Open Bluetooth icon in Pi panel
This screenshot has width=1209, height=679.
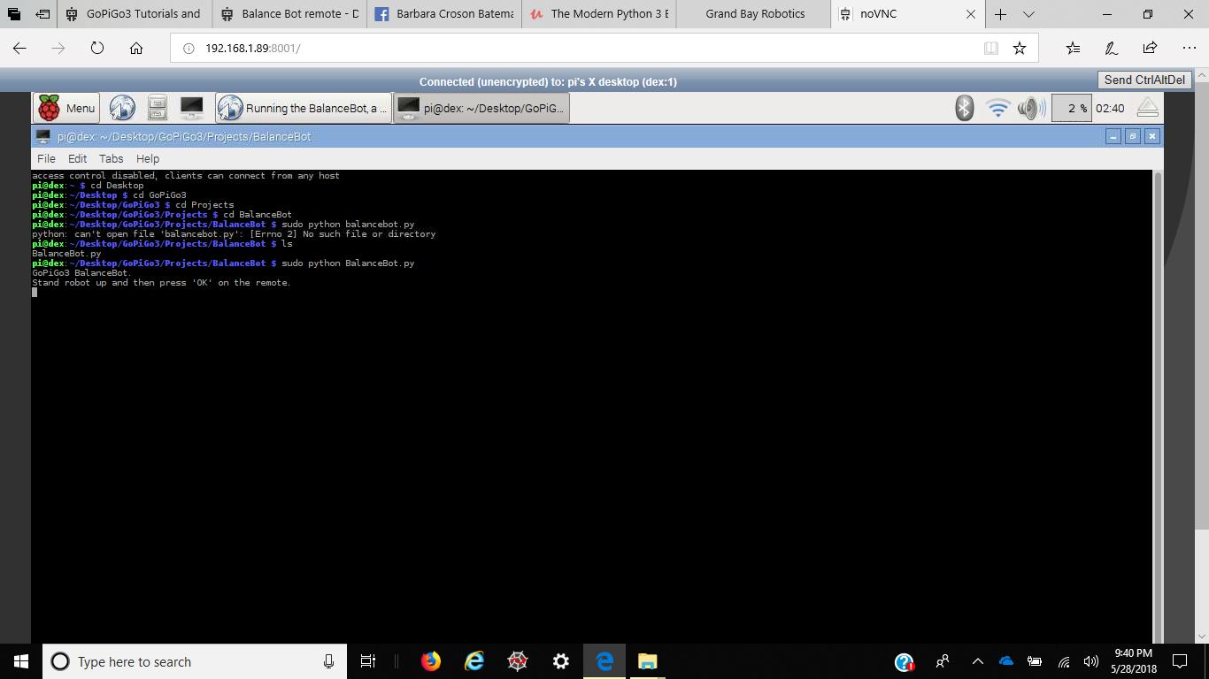pyautogui.click(x=964, y=108)
